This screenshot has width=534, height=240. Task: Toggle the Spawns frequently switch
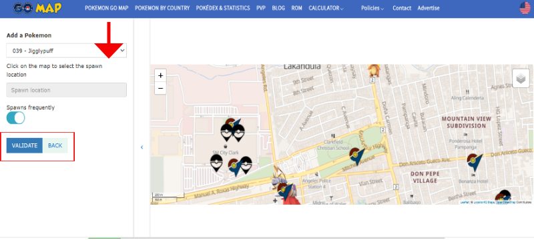point(15,118)
